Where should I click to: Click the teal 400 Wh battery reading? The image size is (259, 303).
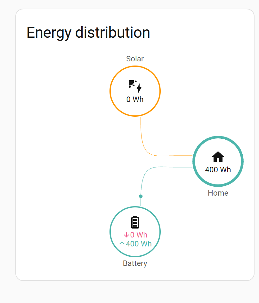(x=139, y=244)
